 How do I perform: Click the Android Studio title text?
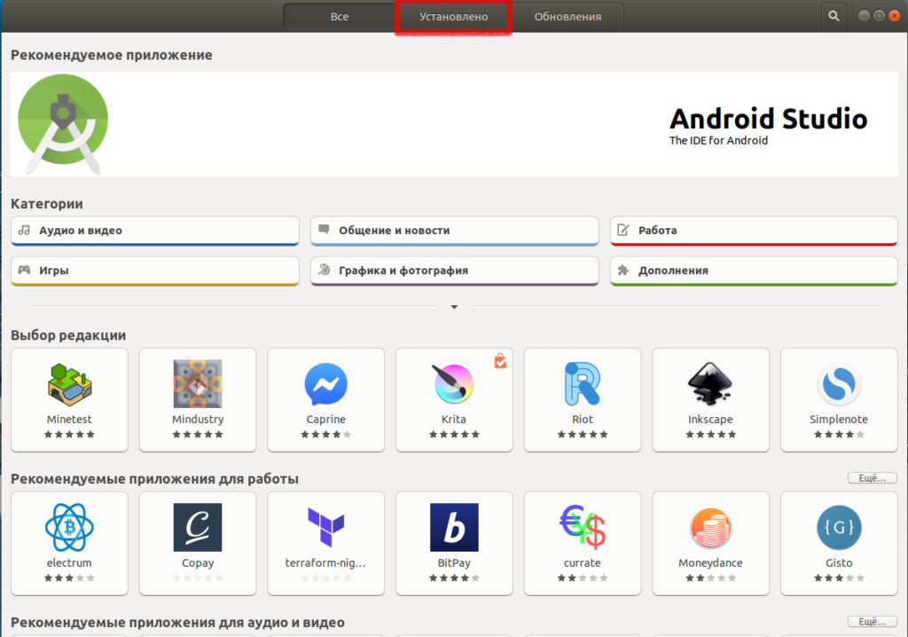(x=769, y=119)
